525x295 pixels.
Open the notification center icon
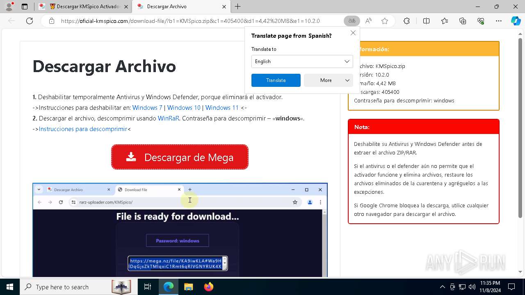tap(511, 287)
